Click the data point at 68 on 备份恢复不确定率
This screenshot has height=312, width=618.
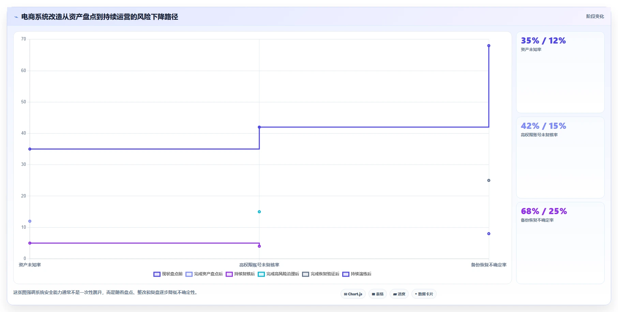(x=489, y=46)
